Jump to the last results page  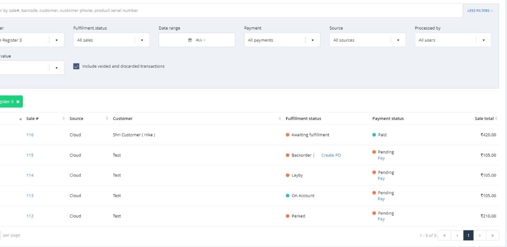pos(493,236)
